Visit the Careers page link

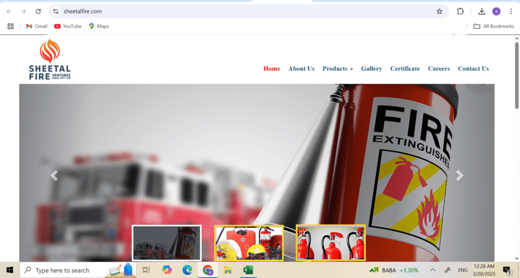click(439, 68)
